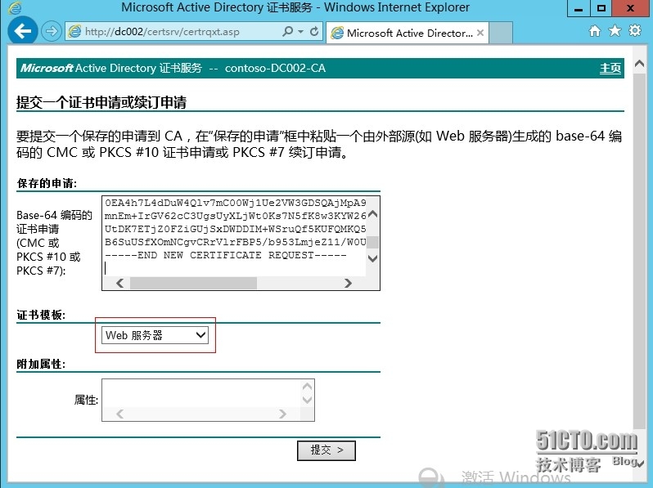Click the 附加属性 section label

41,365
